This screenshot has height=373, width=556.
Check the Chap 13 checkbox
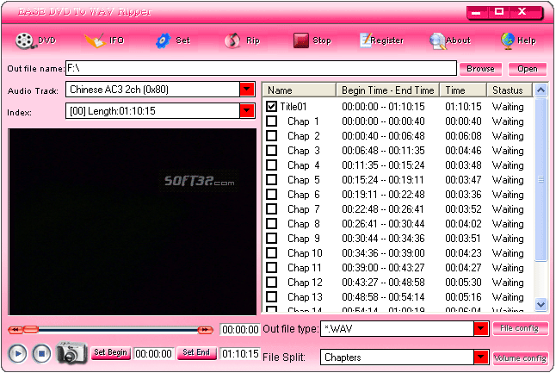pyautogui.click(x=272, y=296)
